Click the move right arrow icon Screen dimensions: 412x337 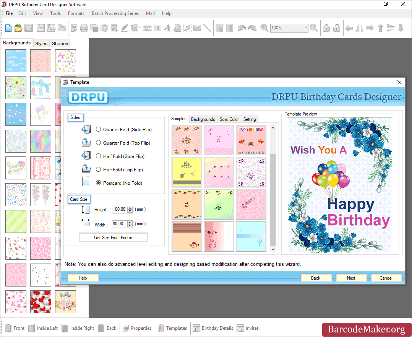click(370, 28)
